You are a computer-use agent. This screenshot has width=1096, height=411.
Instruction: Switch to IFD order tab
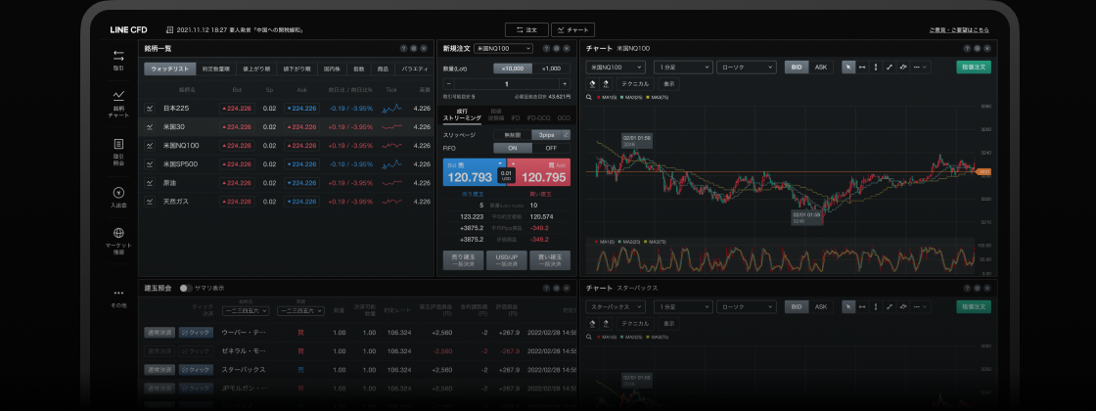(515, 118)
